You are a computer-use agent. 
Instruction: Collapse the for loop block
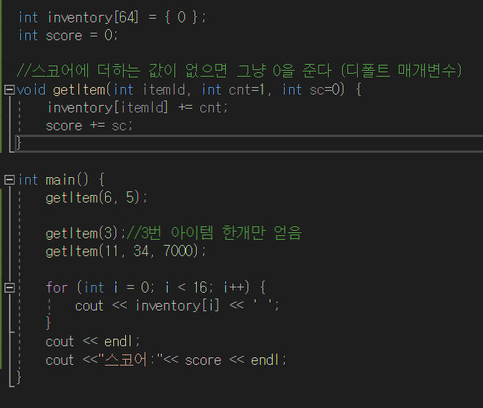10,287
